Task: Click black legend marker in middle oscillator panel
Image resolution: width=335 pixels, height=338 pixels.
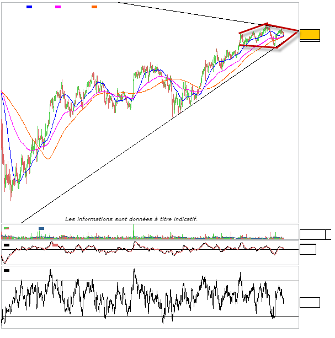Action: coord(7,244)
